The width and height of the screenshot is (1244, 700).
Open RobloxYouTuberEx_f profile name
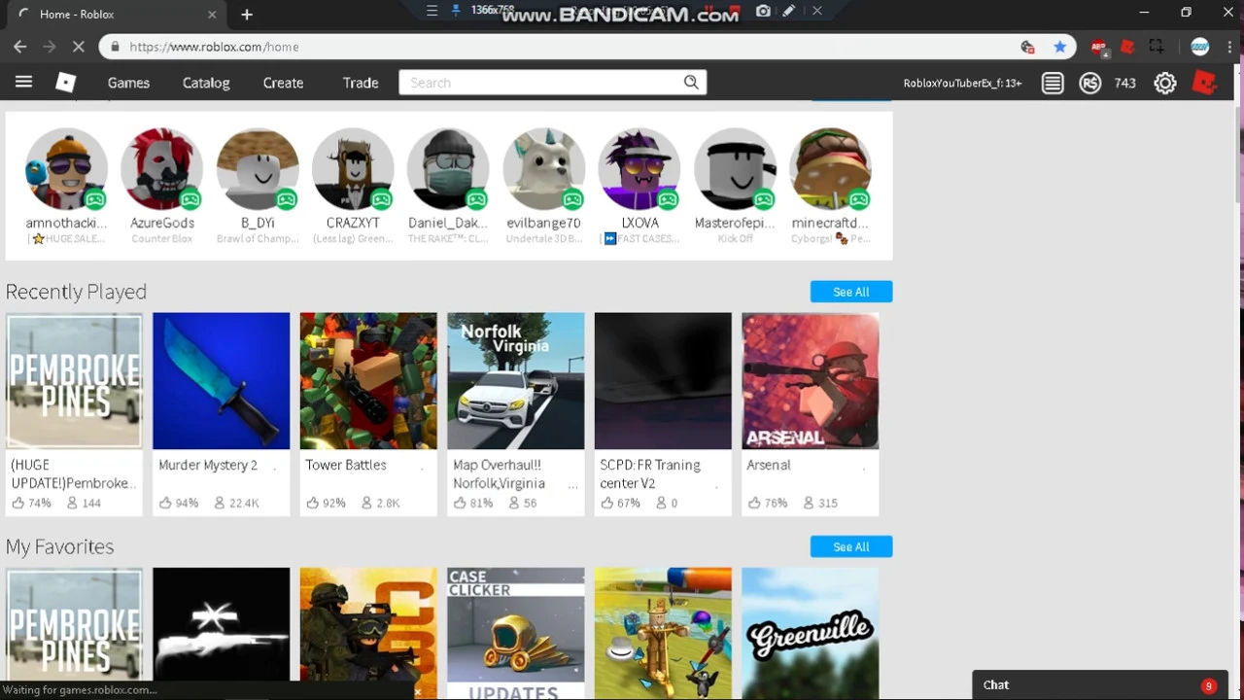coord(962,84)
